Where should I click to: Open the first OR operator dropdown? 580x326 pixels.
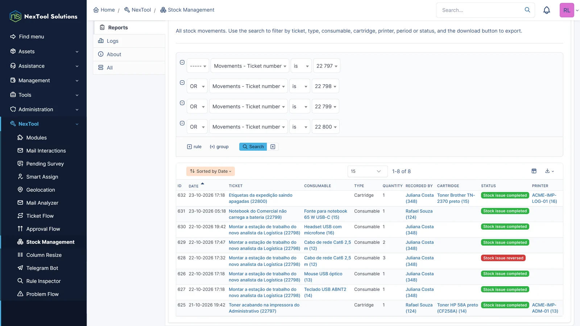coord(197,86)
